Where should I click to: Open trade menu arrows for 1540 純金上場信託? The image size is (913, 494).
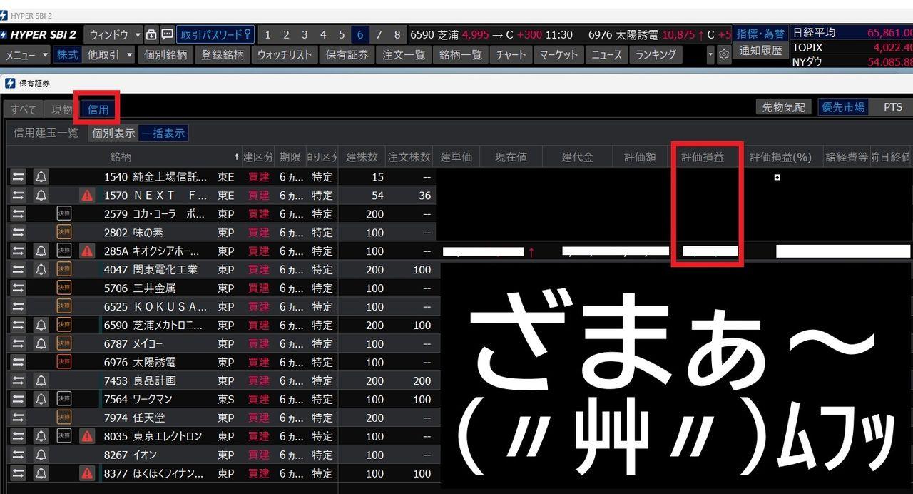pos(18,177)
